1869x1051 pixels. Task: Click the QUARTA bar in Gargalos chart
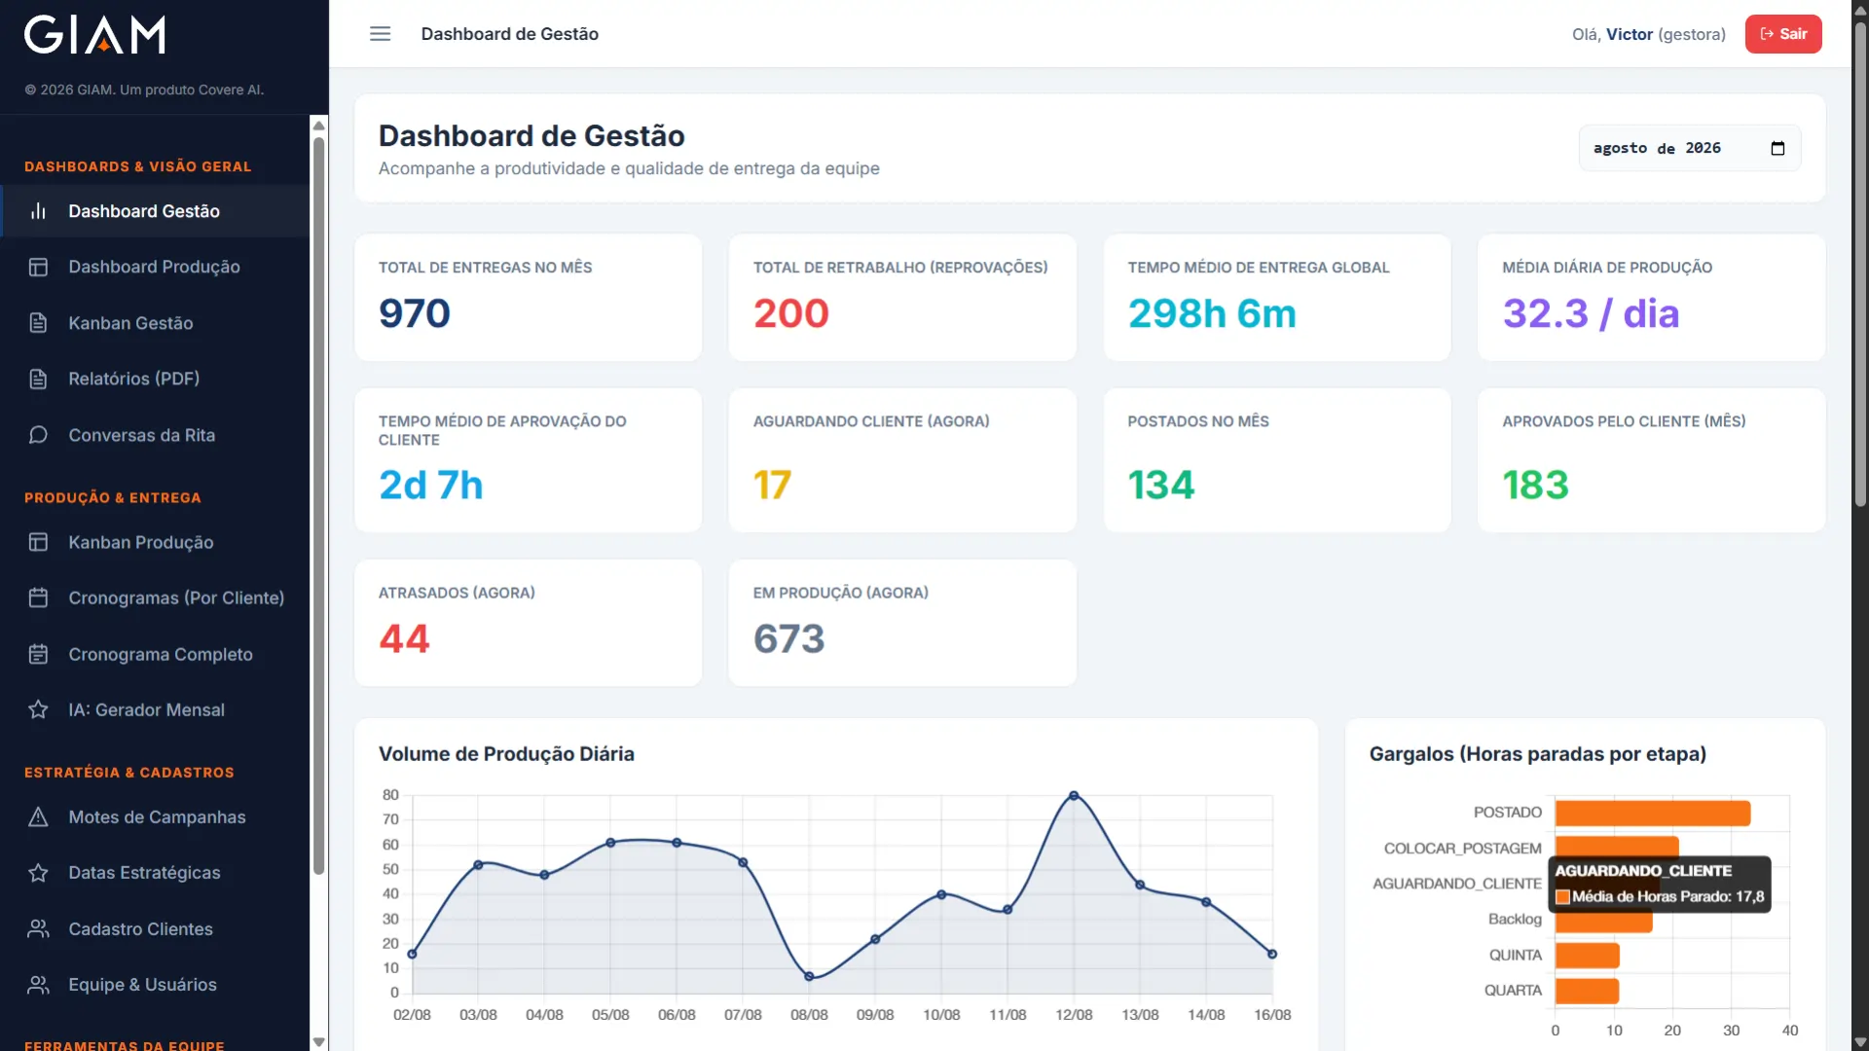click(1587, 991)
